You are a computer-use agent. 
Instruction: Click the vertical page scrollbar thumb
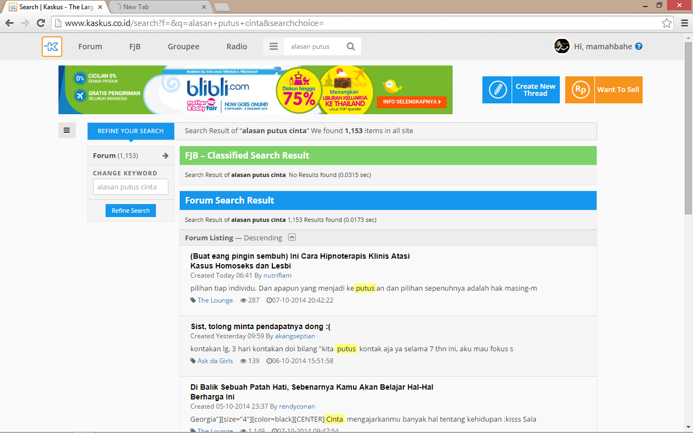point(688,127)
